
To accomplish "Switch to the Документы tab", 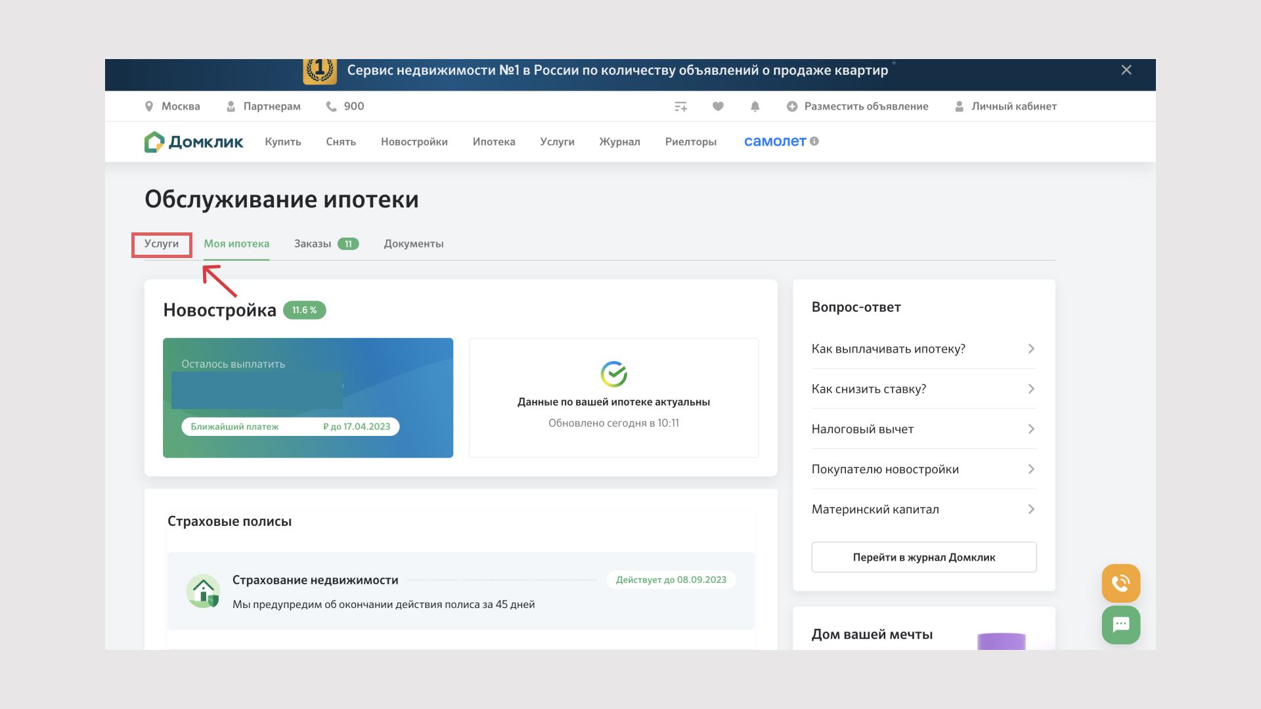I will (414, 244).
